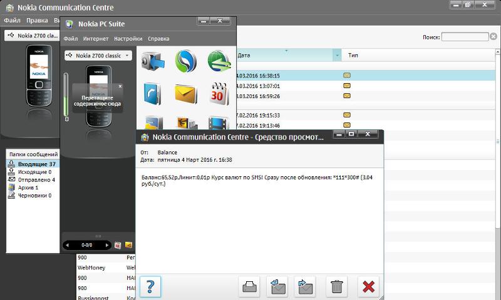Select the message dated 13:07:01
The image size is (501, 300).
coord(366,86)
